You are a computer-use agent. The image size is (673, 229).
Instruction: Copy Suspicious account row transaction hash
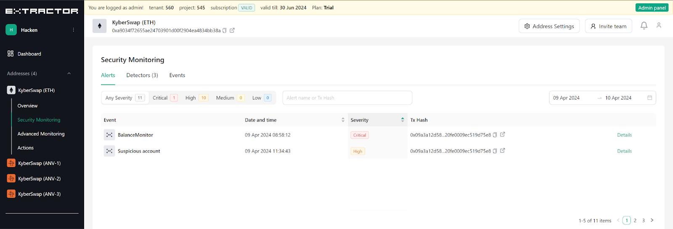tap(495, 151)
